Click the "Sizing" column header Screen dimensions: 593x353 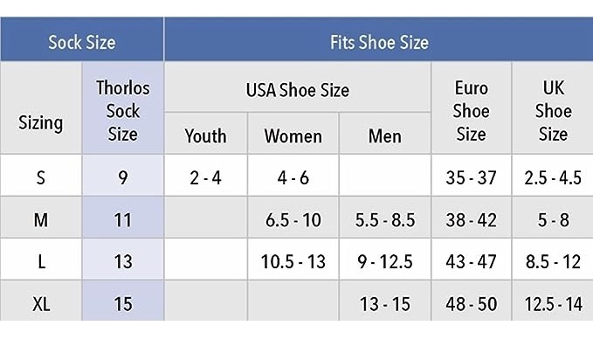pyautogui.click(x=40, y=122)
